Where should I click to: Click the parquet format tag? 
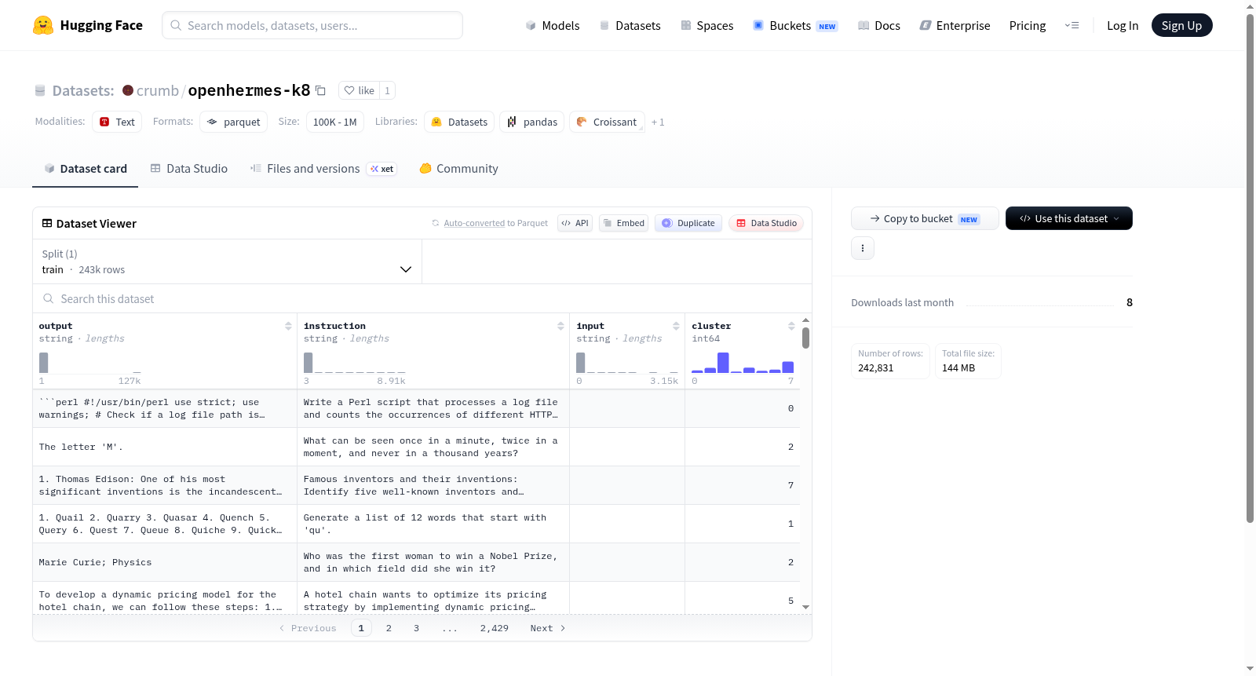click(x=233, y=122)
